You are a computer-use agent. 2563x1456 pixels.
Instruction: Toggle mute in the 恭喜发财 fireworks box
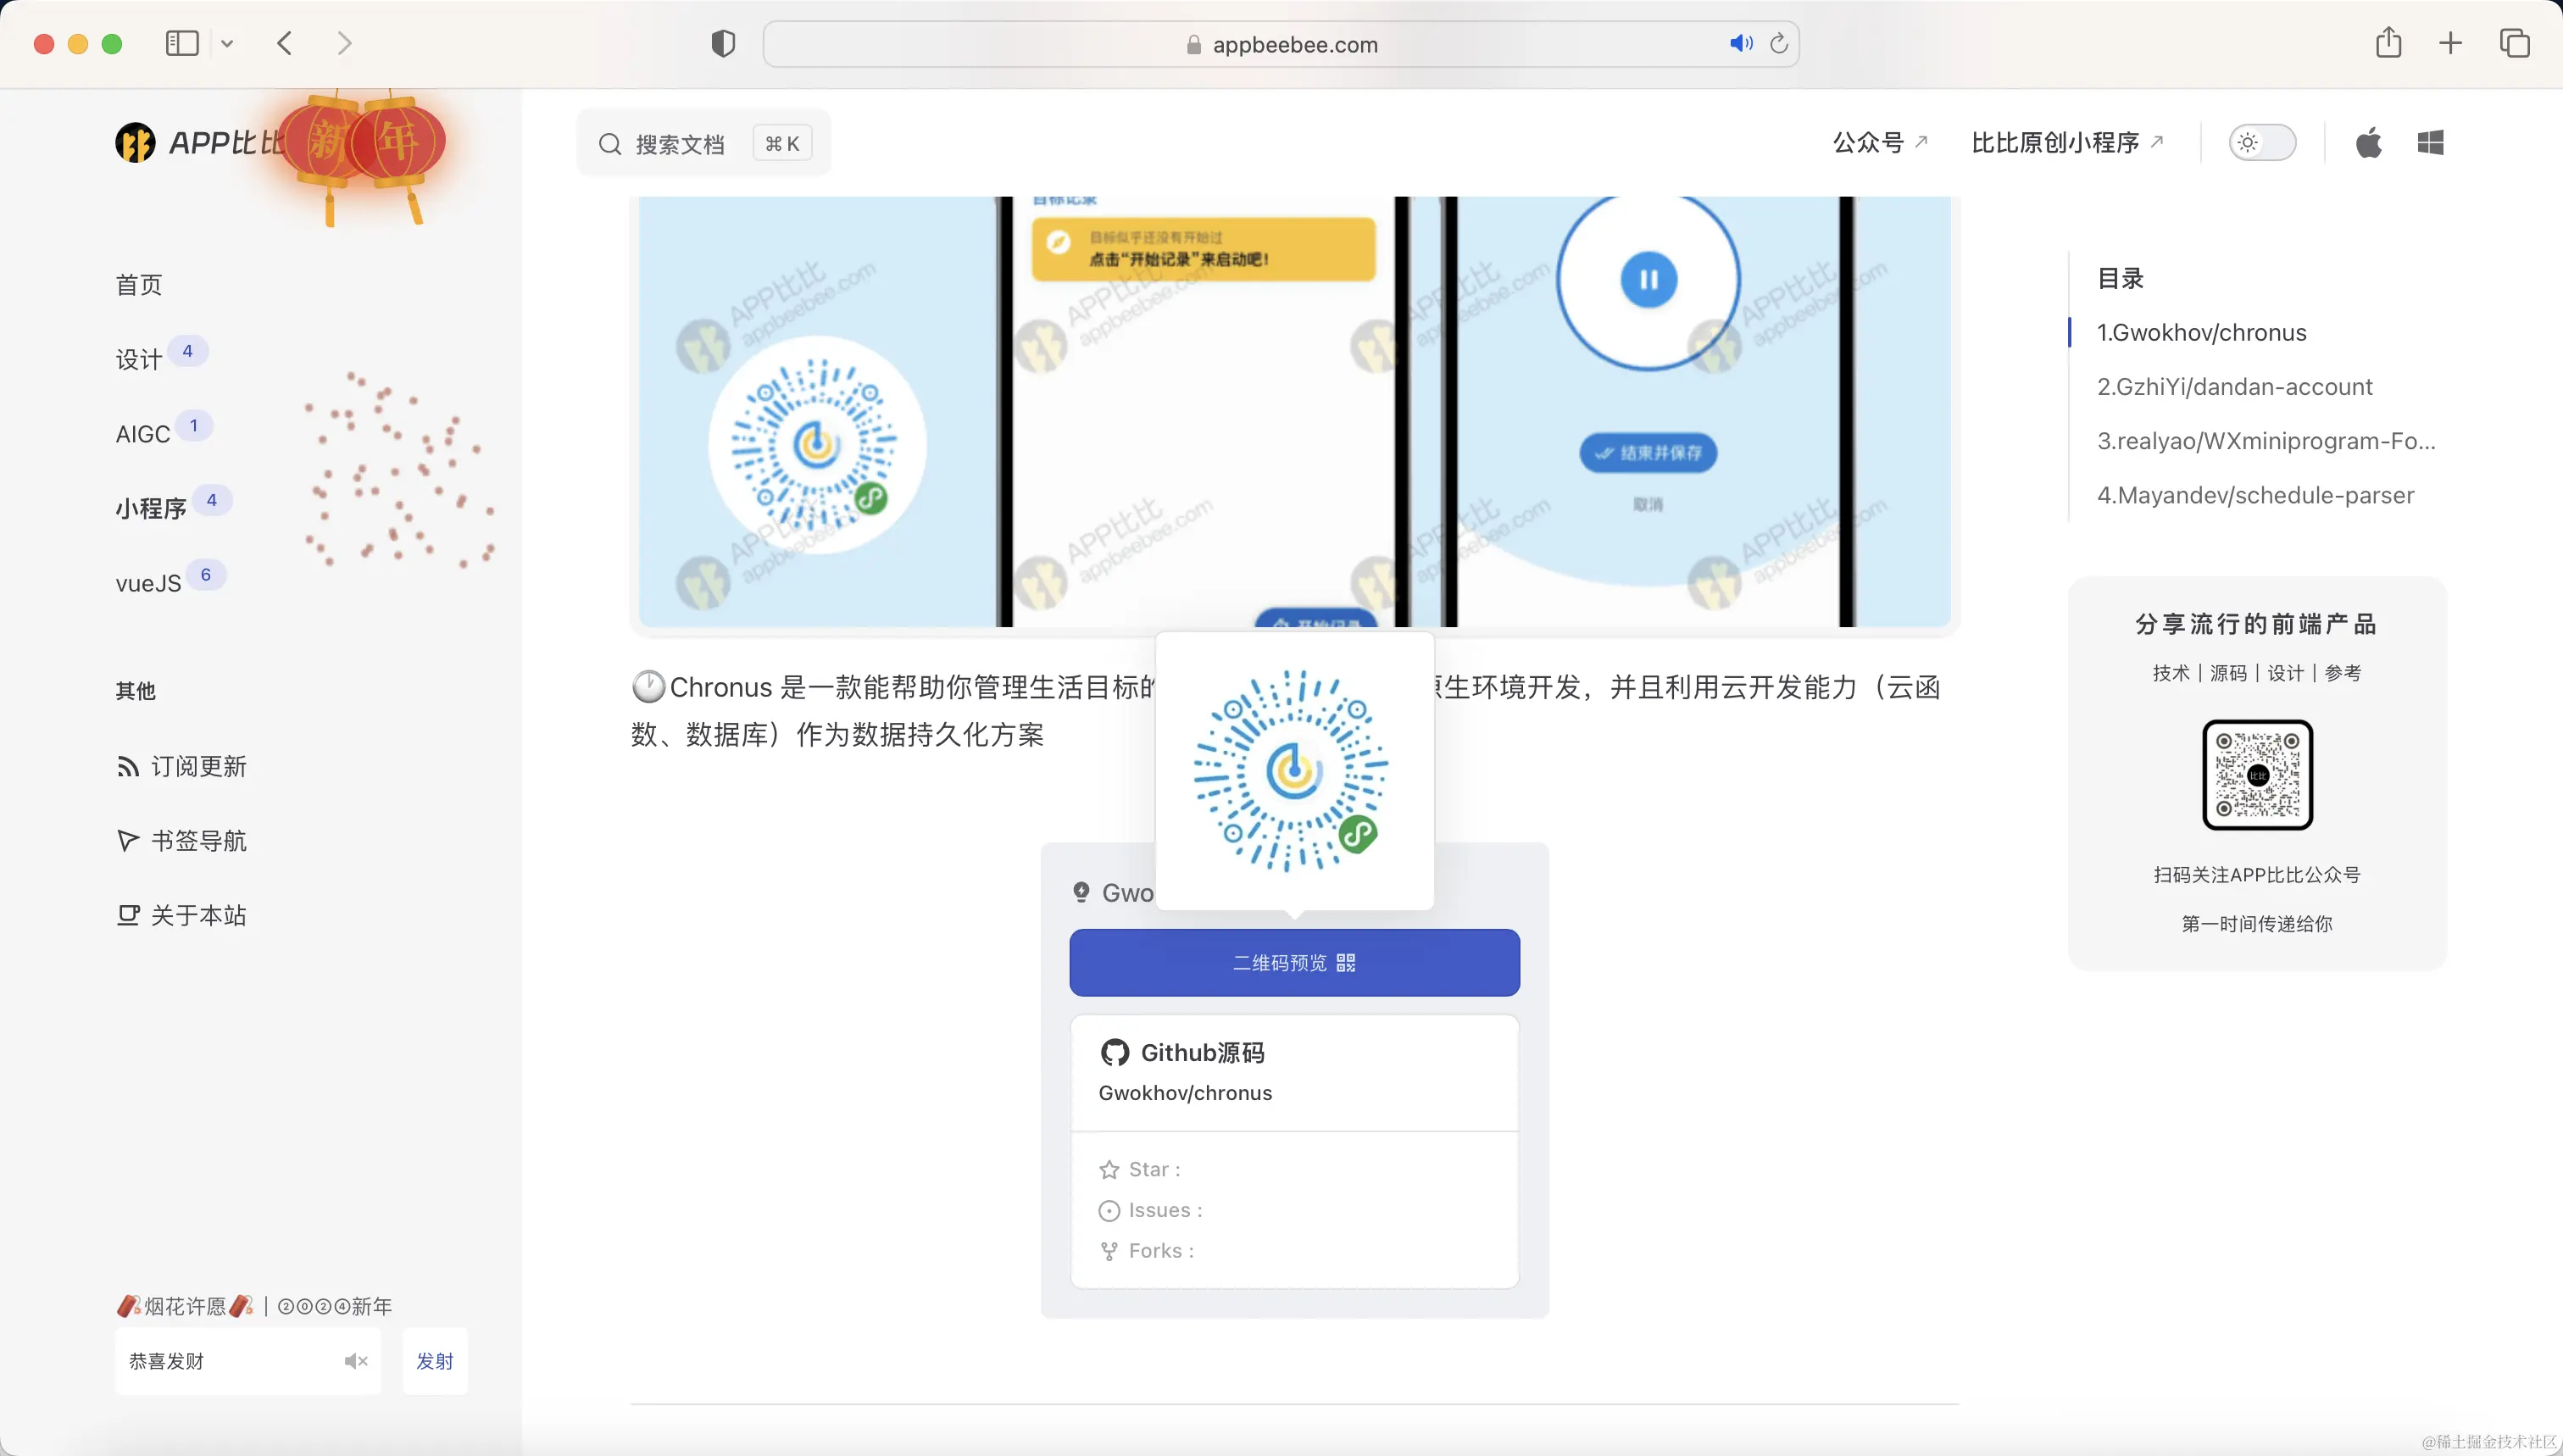pos(356,1361)
